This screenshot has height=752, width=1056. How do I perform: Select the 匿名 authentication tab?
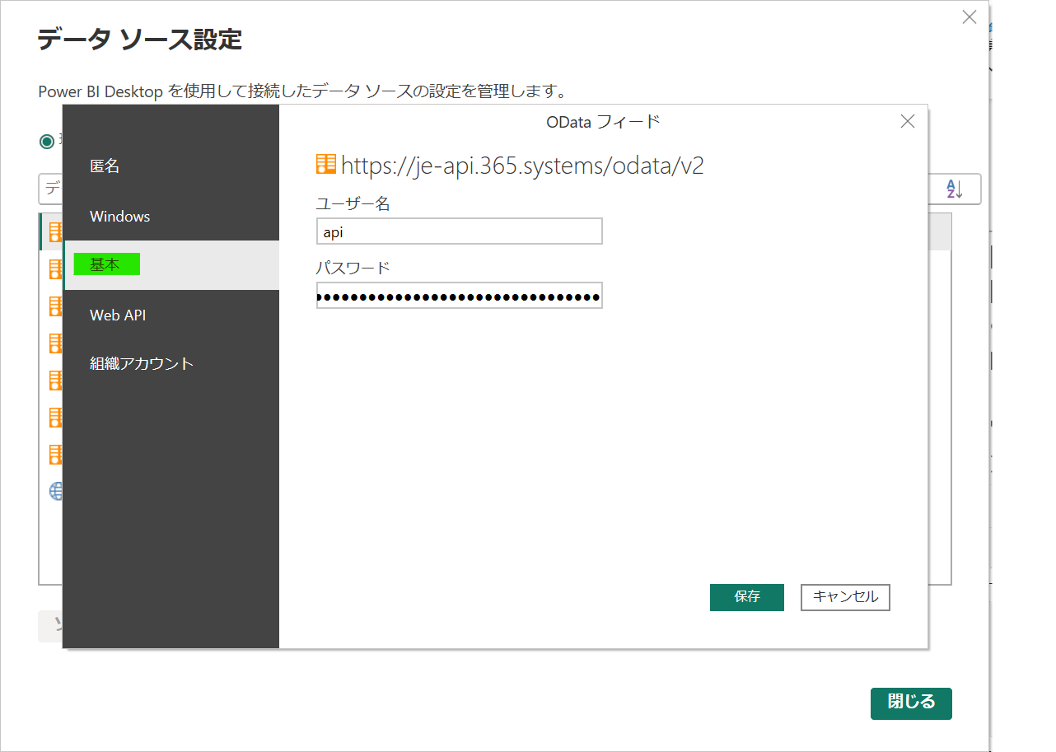[171, 166]
